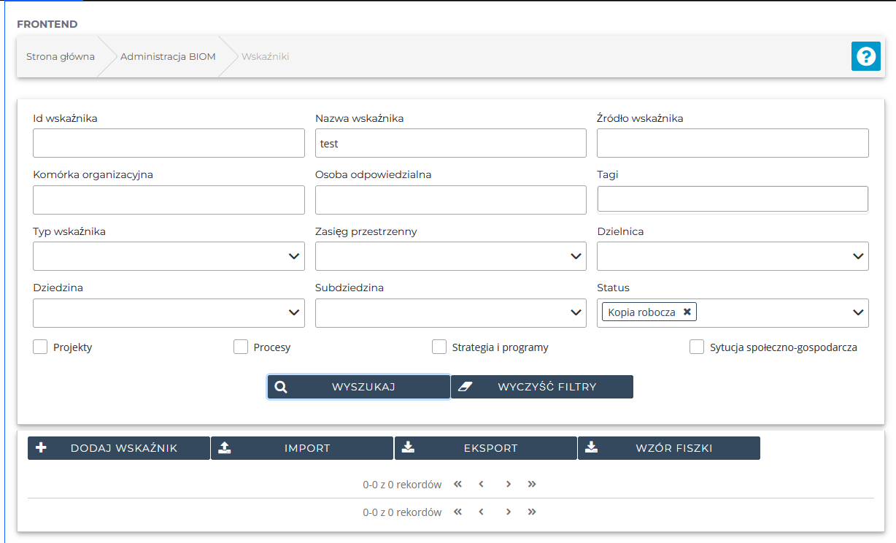This screenshot has width=896, height=543.
Task: Open the help question mark icon
Action: 865,56
